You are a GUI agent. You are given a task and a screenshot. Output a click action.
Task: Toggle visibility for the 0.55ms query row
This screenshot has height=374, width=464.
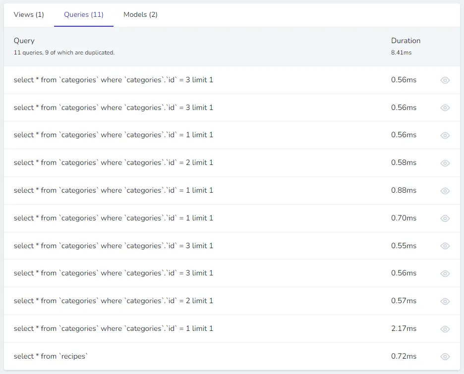[445, 246]
